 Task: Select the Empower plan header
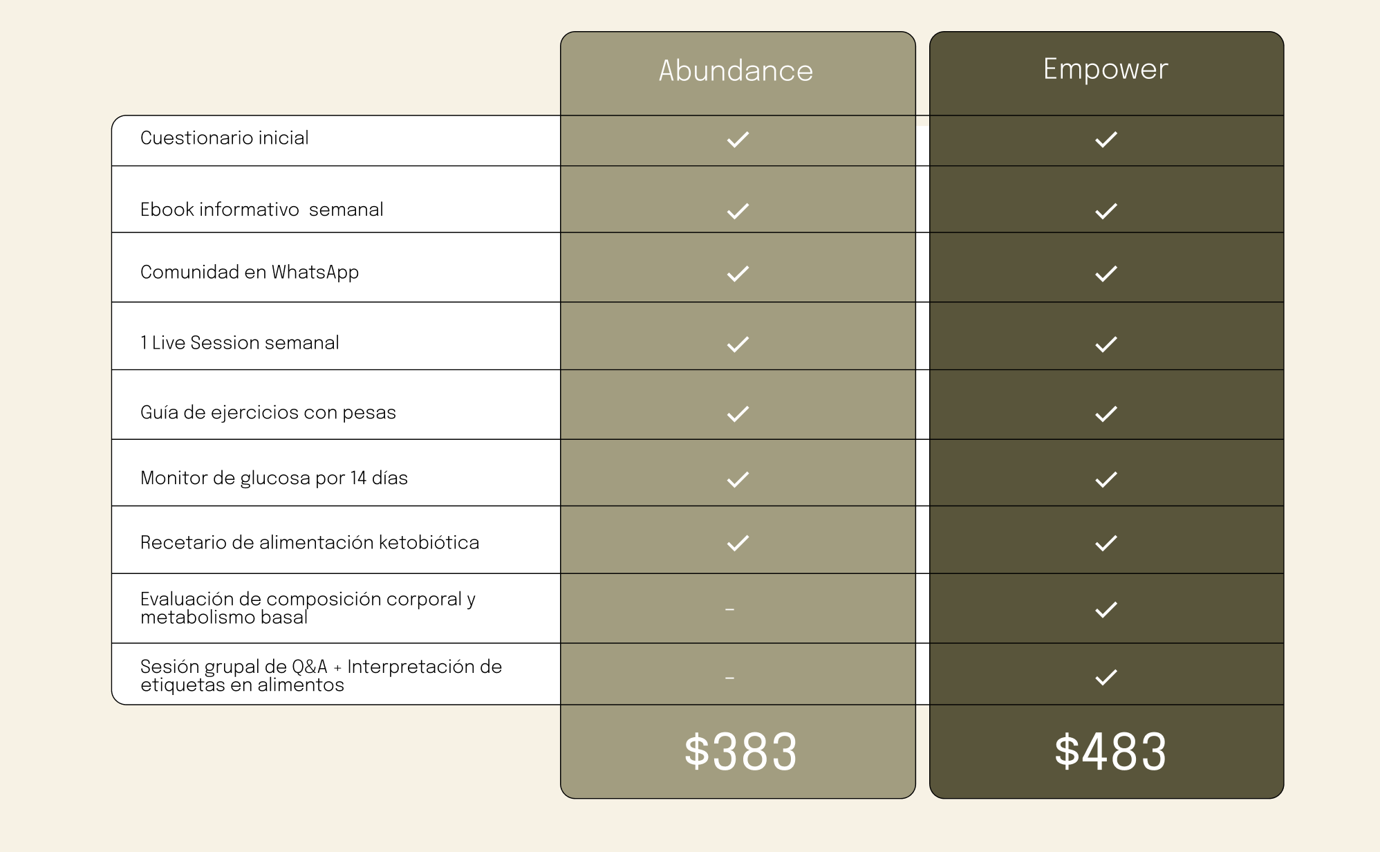pos(1106,69)
